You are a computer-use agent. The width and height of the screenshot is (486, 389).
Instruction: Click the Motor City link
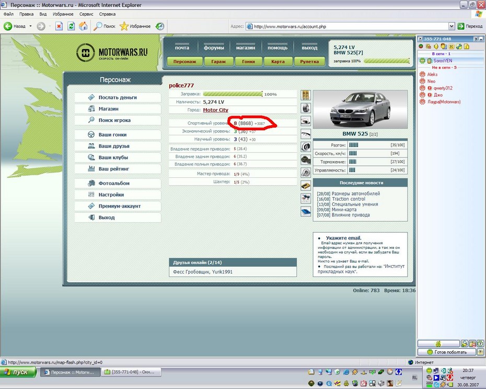(x=215, y=110)
